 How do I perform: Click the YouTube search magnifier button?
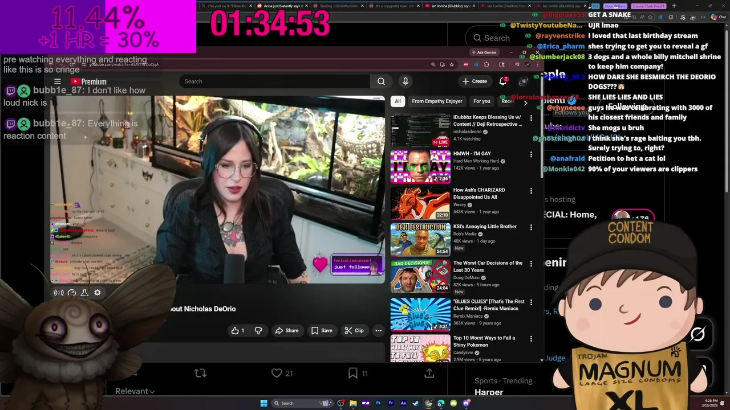(381, 81)
